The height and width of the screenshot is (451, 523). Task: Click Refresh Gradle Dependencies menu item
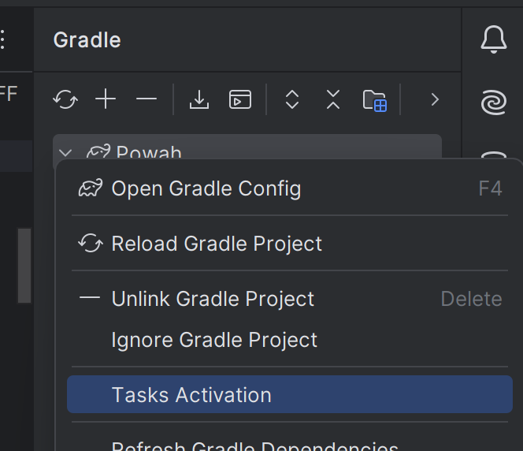click(254, 445)
